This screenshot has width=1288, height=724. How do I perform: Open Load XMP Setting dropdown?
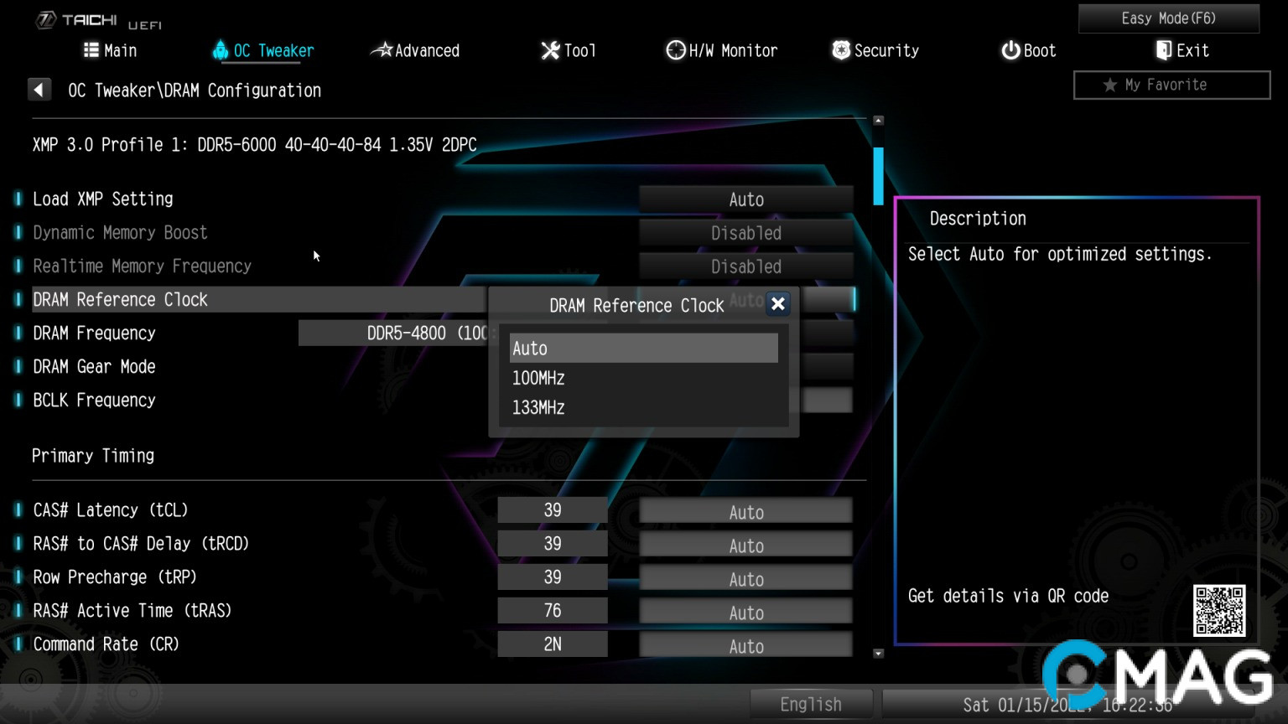pyautogui.click(x=745, y=199)
